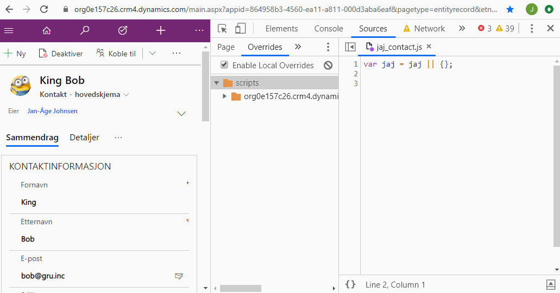Open the hamburger site map menu
This screenshot has width=560, height=293.
coord(9,31)
